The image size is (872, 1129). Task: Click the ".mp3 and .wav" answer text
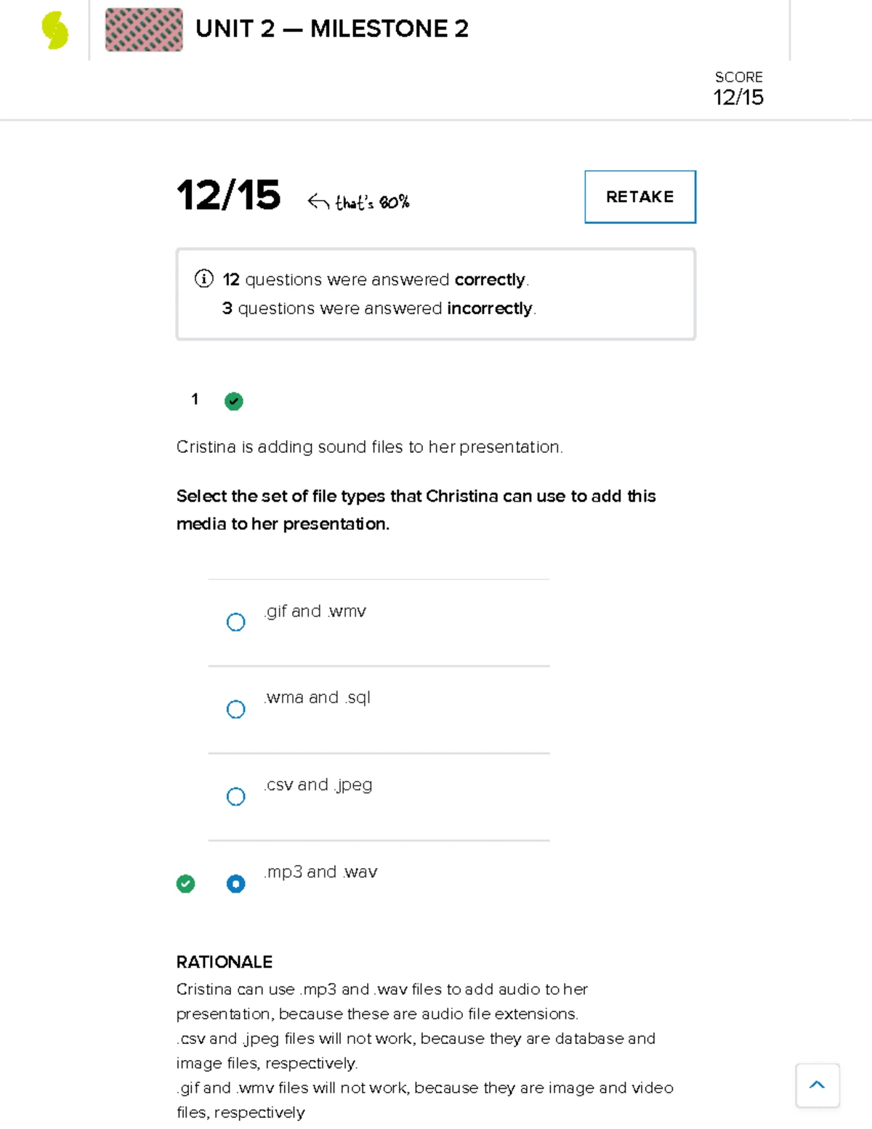(x=320, y=872)
